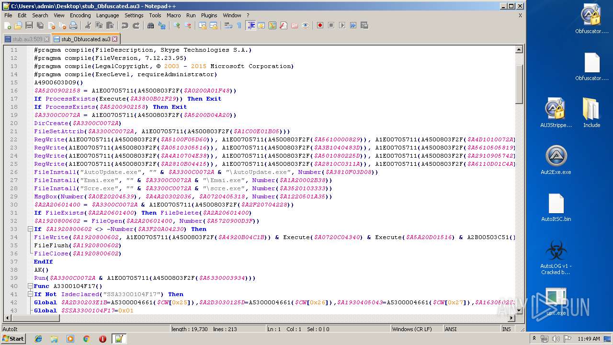This screenshot has height=345, width=613.
Task: Open the Macro menu
Action: point(174,15)
